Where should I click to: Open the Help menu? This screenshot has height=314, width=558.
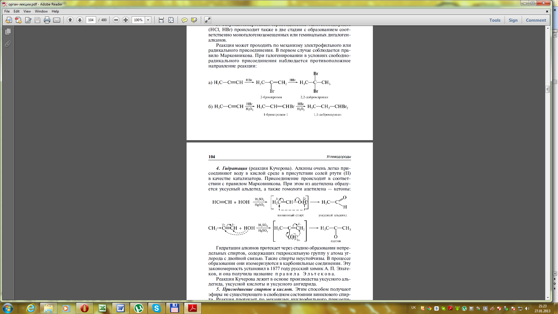pos(55,11)
